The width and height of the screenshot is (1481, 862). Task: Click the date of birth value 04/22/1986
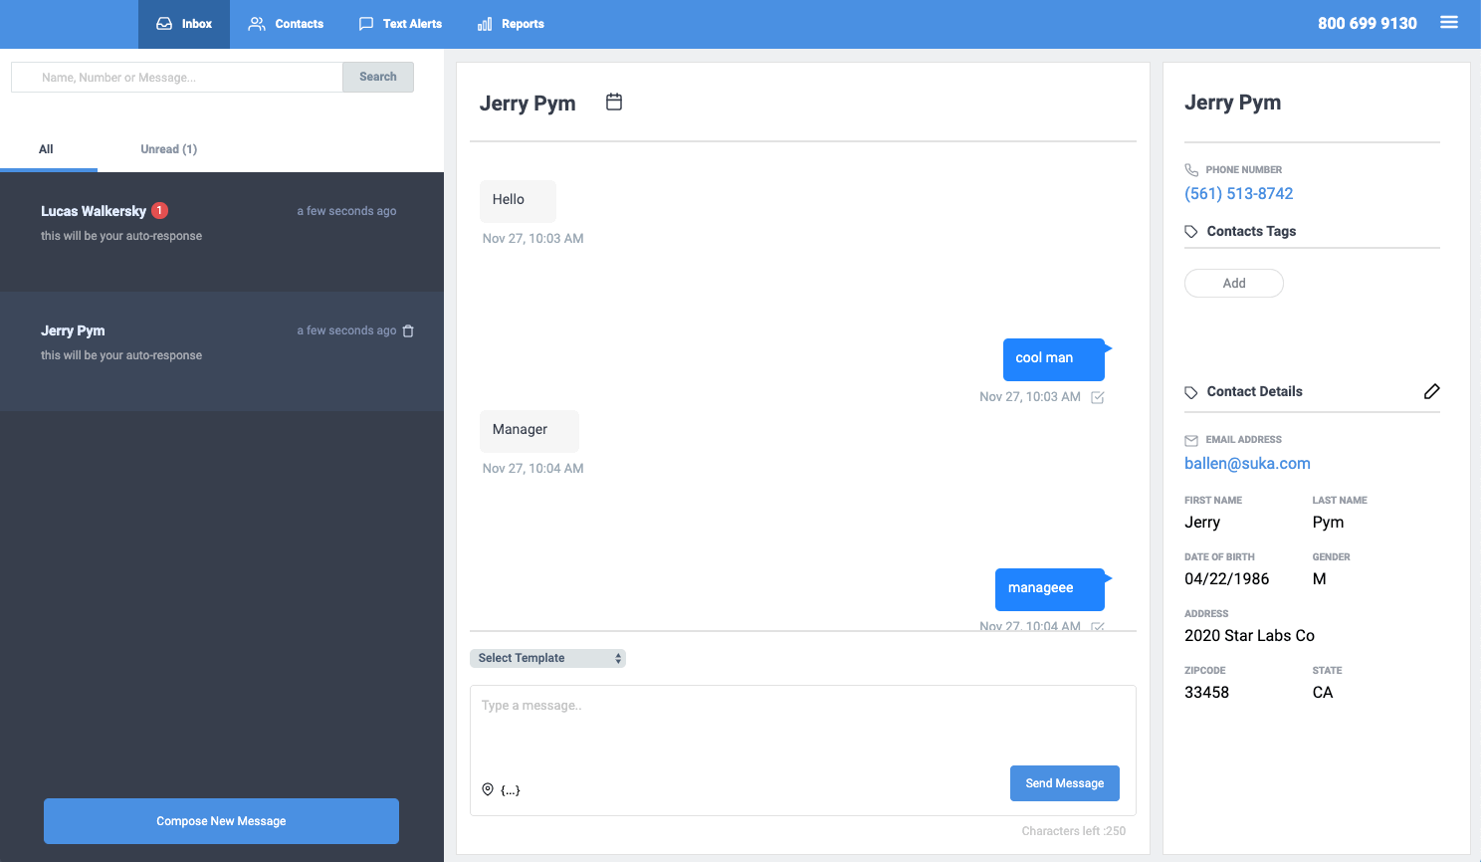1227,579
